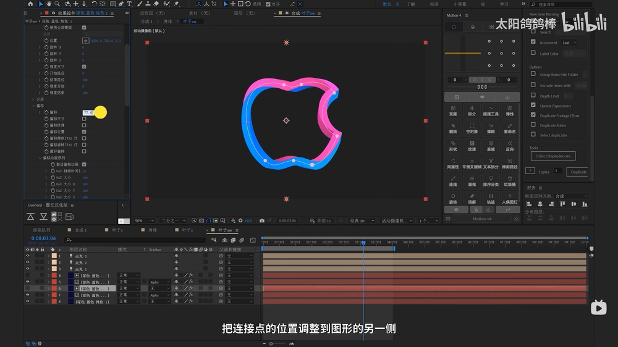This screenshot has width=618, height=347.
Task: Click the 人偶图钉 puppet pin button
Action: (510, 199)
